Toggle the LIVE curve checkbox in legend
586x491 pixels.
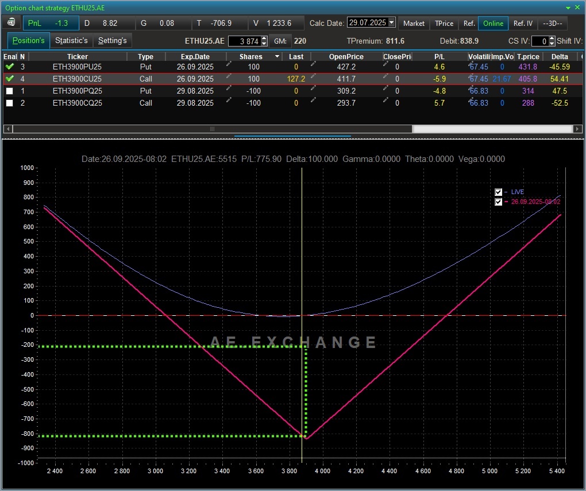pyautogui.click(x=498, y=192)
